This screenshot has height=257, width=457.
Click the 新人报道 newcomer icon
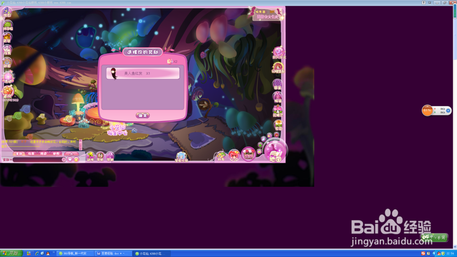point(279,53)
